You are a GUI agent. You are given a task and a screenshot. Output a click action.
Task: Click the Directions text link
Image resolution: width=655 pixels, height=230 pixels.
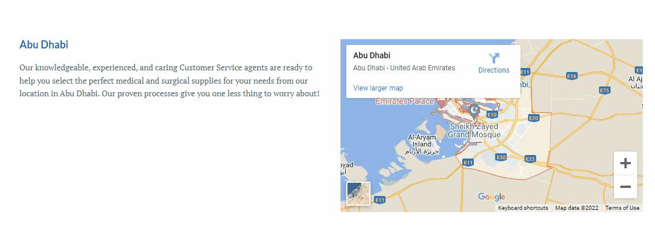(494, 70)
